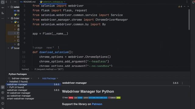Click the download_selenium function name
Viewport: 195px width, 109px height.
click(54, 52)
